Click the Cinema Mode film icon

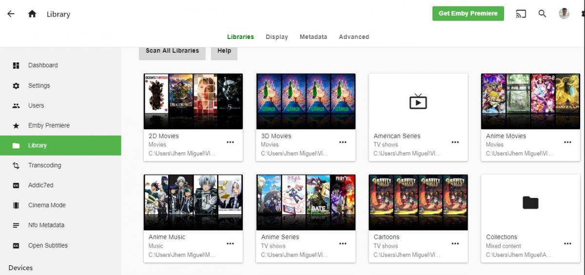[x=16, y=206]
